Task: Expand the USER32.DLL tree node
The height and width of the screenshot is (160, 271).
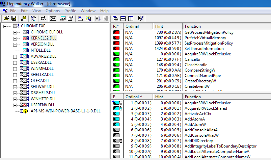Action: [15, 63]
